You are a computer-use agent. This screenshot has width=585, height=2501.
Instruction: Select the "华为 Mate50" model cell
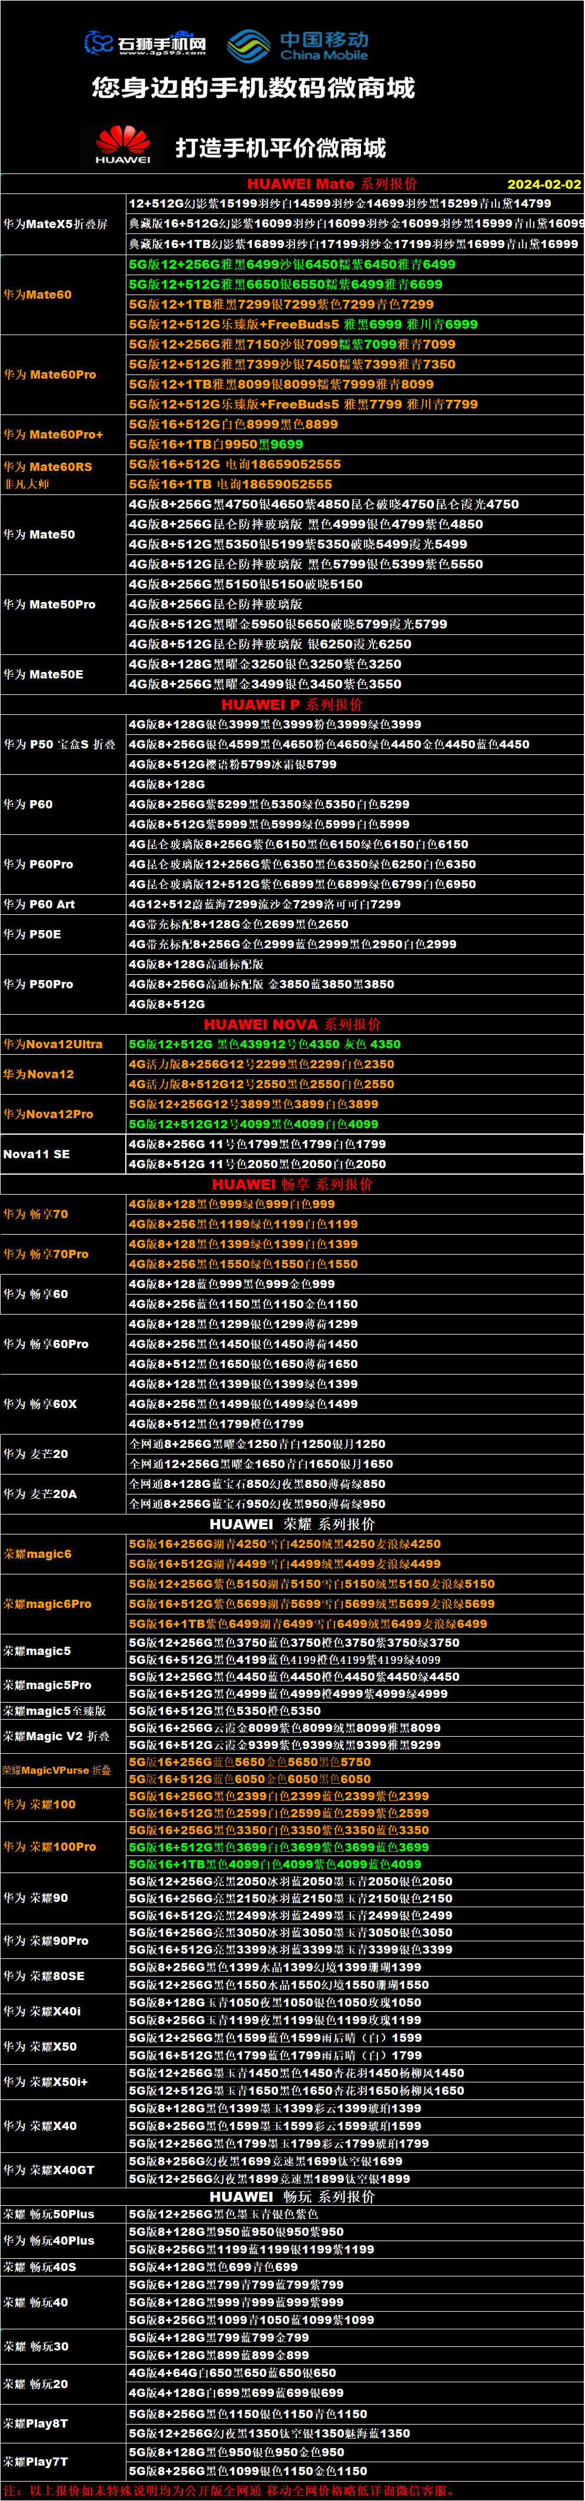point(63,534)
